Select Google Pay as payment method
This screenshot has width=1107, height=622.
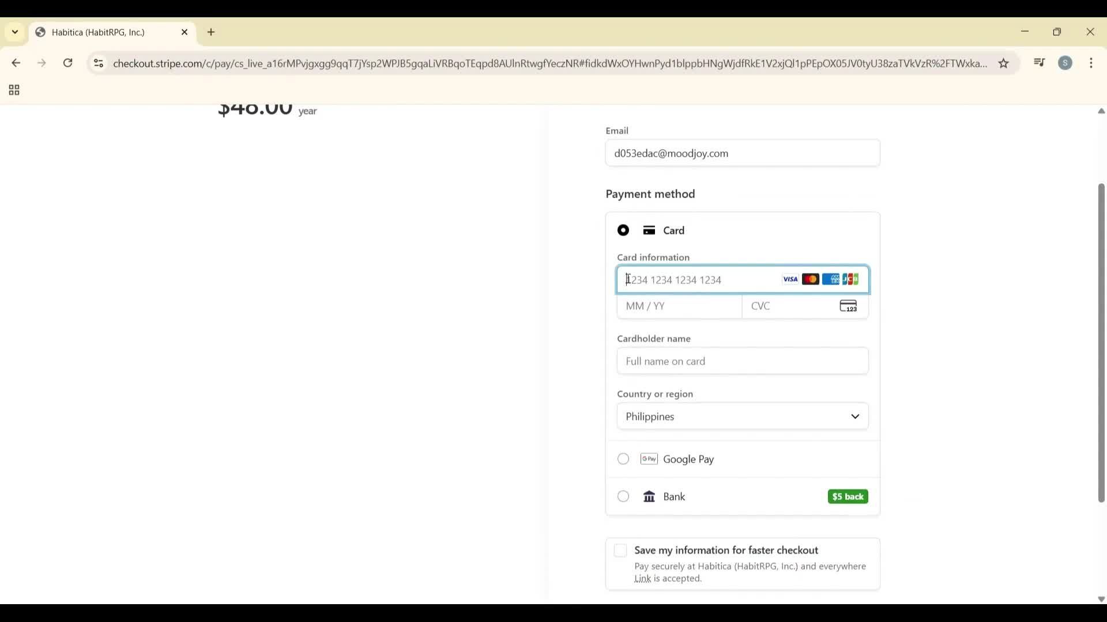623,459
